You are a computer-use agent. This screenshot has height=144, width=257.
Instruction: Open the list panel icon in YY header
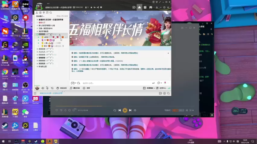click(x=145, y=7)
